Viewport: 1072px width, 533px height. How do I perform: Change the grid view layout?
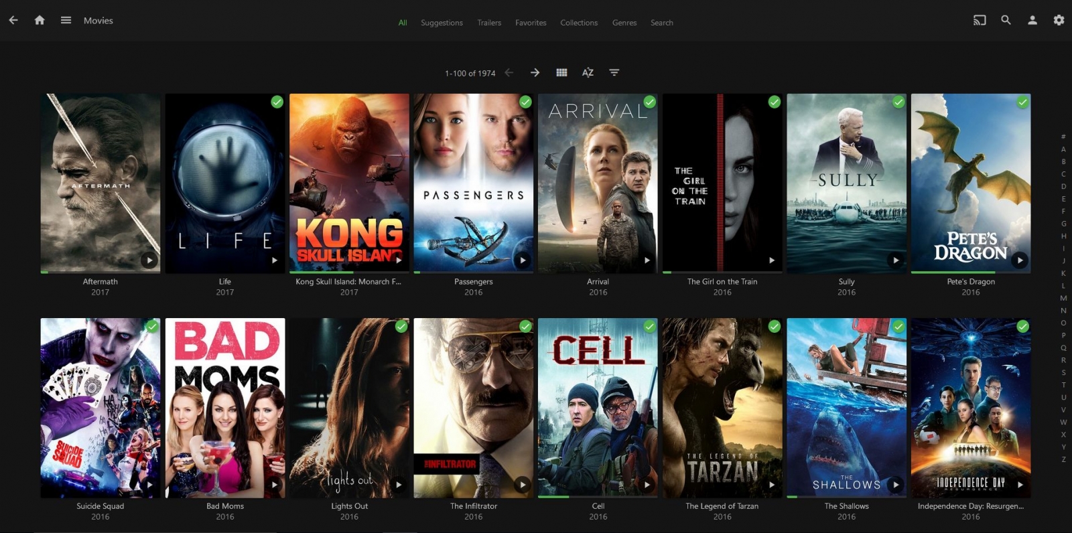(561, 72)
